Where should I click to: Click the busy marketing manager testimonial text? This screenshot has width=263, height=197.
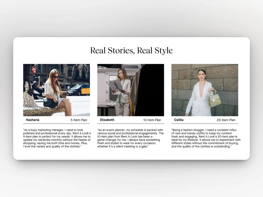tap(57, 138)
